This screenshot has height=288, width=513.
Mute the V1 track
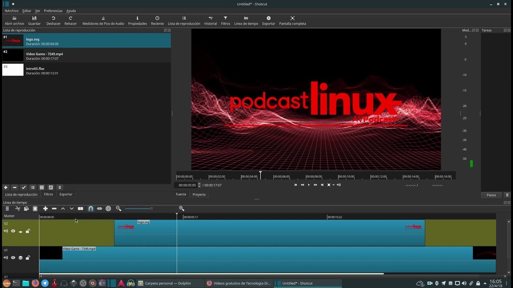click(6, 258)
